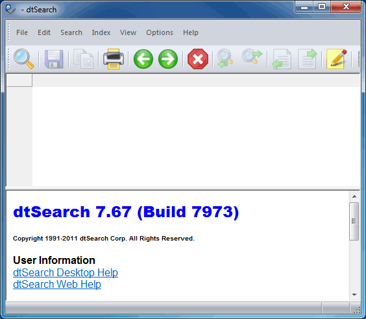Image resolution: width=366 pixels, height=319 pixels.
Task: Open the dtSearch Web Help link
Action: 57,284
